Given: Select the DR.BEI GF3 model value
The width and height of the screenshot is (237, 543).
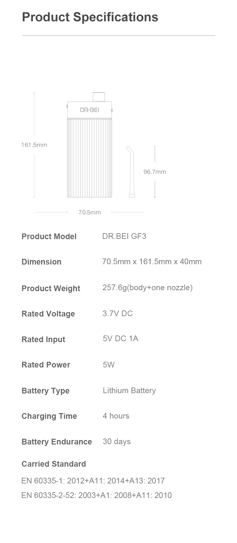Looking at the screenshot, I should (x=124, y=236).
